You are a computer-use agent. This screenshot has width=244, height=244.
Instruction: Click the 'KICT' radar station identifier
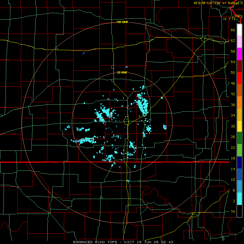pos(130,242)
